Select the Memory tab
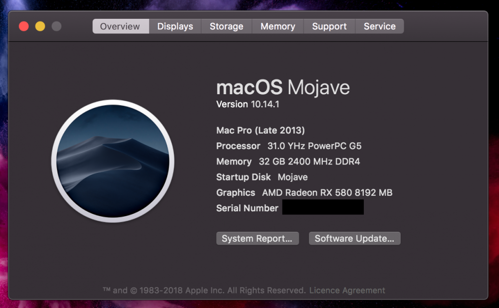This screenshot has height=308, width=499. point(278,26)
